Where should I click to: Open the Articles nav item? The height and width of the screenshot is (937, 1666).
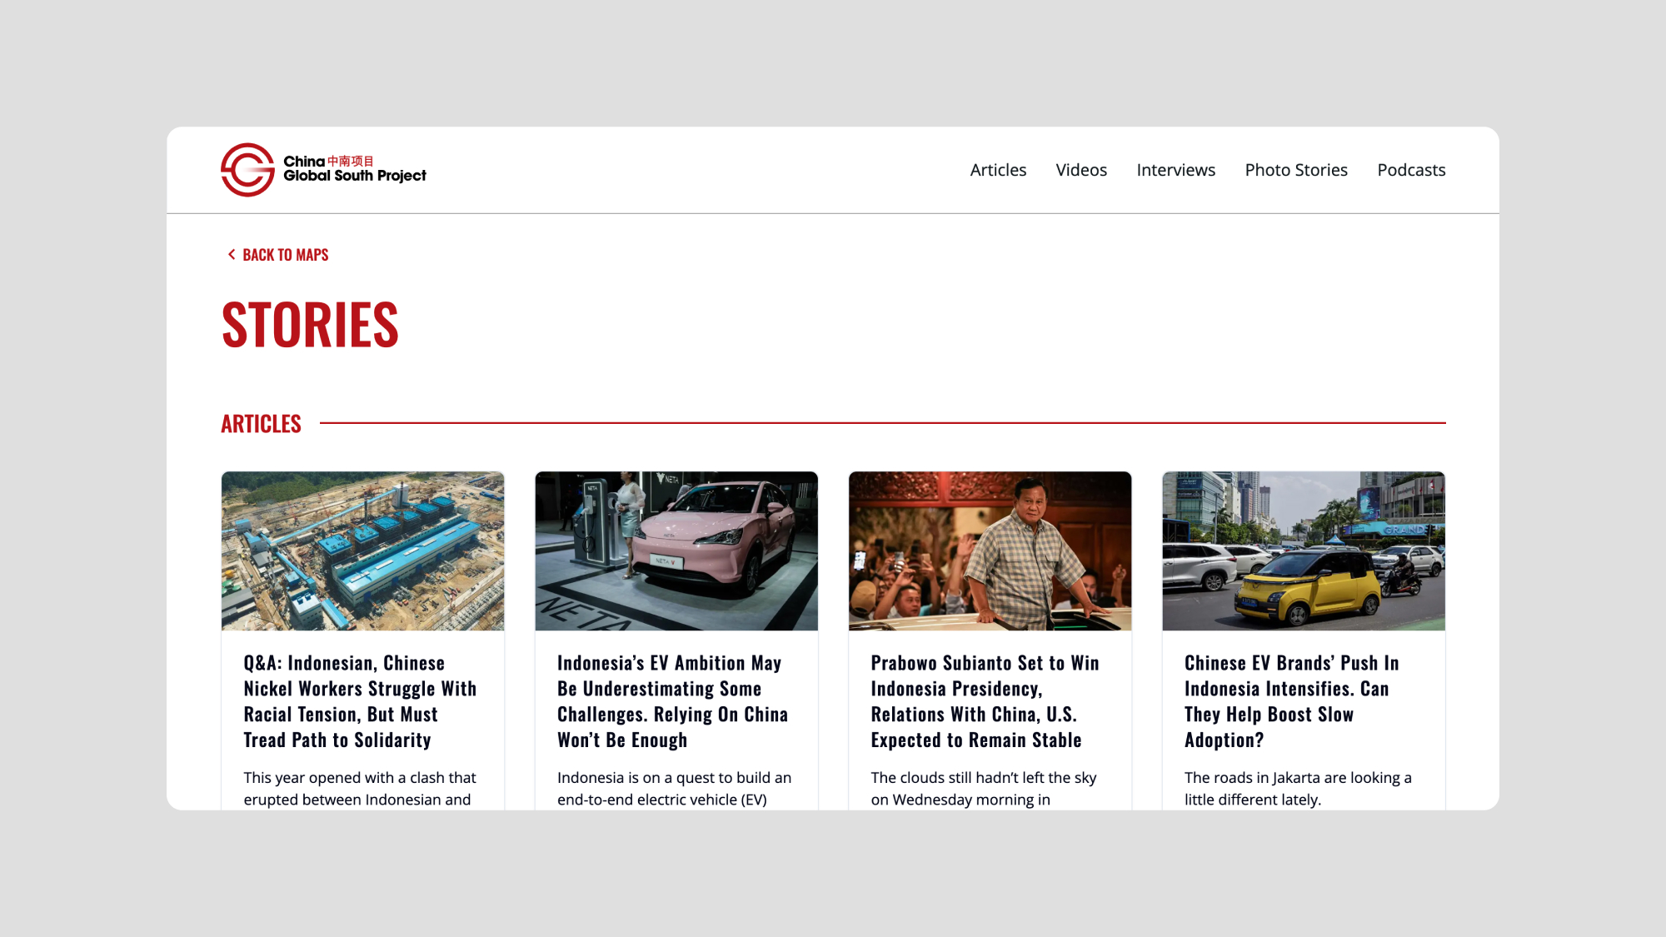998,170
